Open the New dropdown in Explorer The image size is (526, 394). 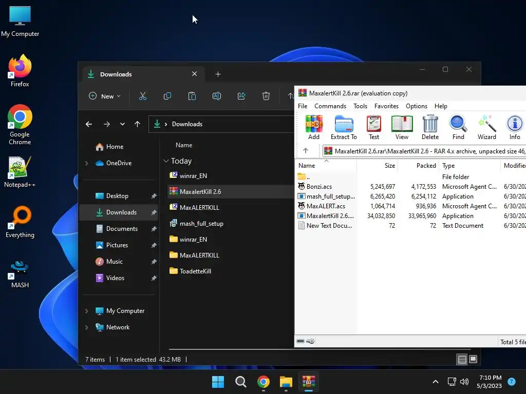(104, 96)
